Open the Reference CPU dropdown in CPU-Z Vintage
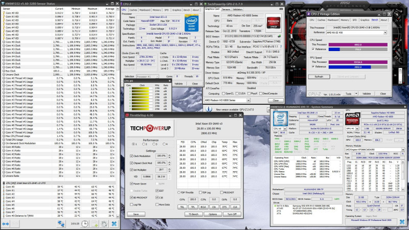409x230 pixels. pos(385,32)
